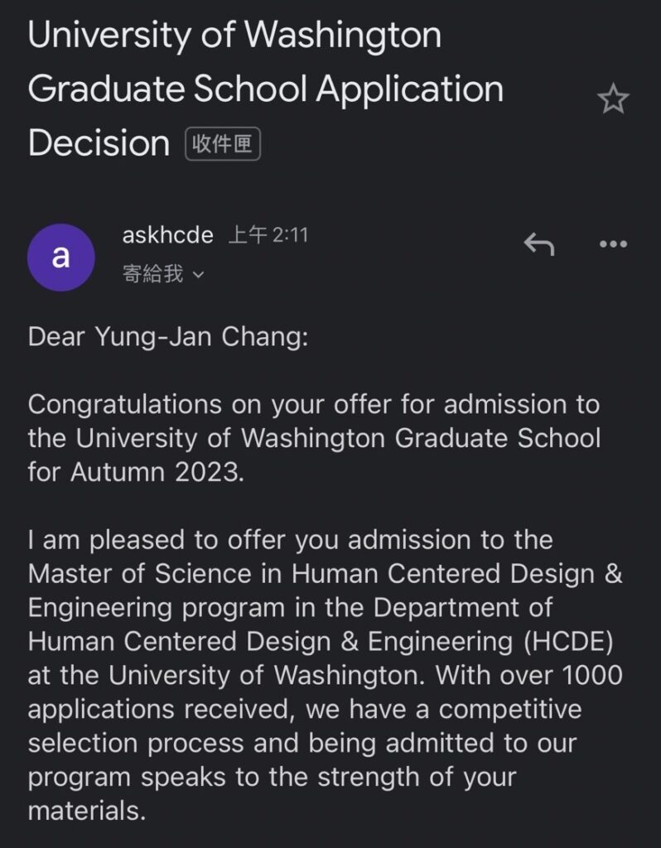
Task: Tap 'Graduate School Application' in the subject title
Action: (266, 89)
